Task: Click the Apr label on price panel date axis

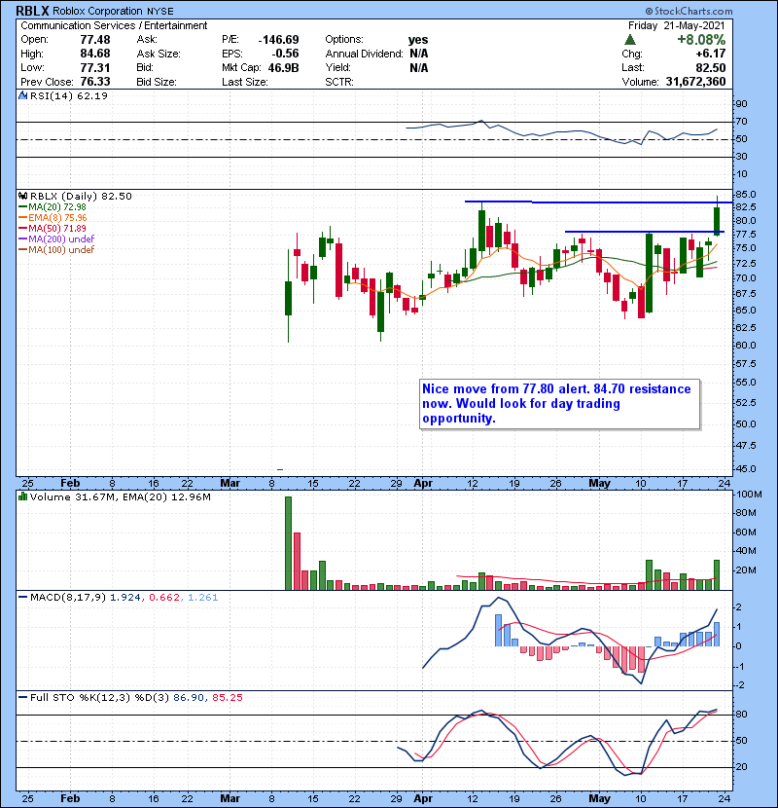Action: [423, 484]
